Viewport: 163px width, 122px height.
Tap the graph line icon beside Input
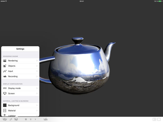(5, 71)
